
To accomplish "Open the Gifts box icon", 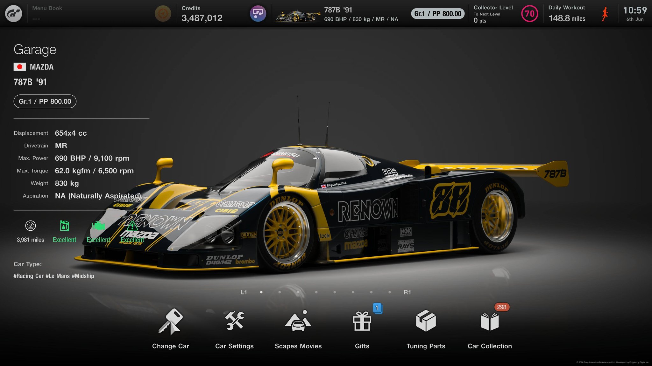I will pos(362,321).
